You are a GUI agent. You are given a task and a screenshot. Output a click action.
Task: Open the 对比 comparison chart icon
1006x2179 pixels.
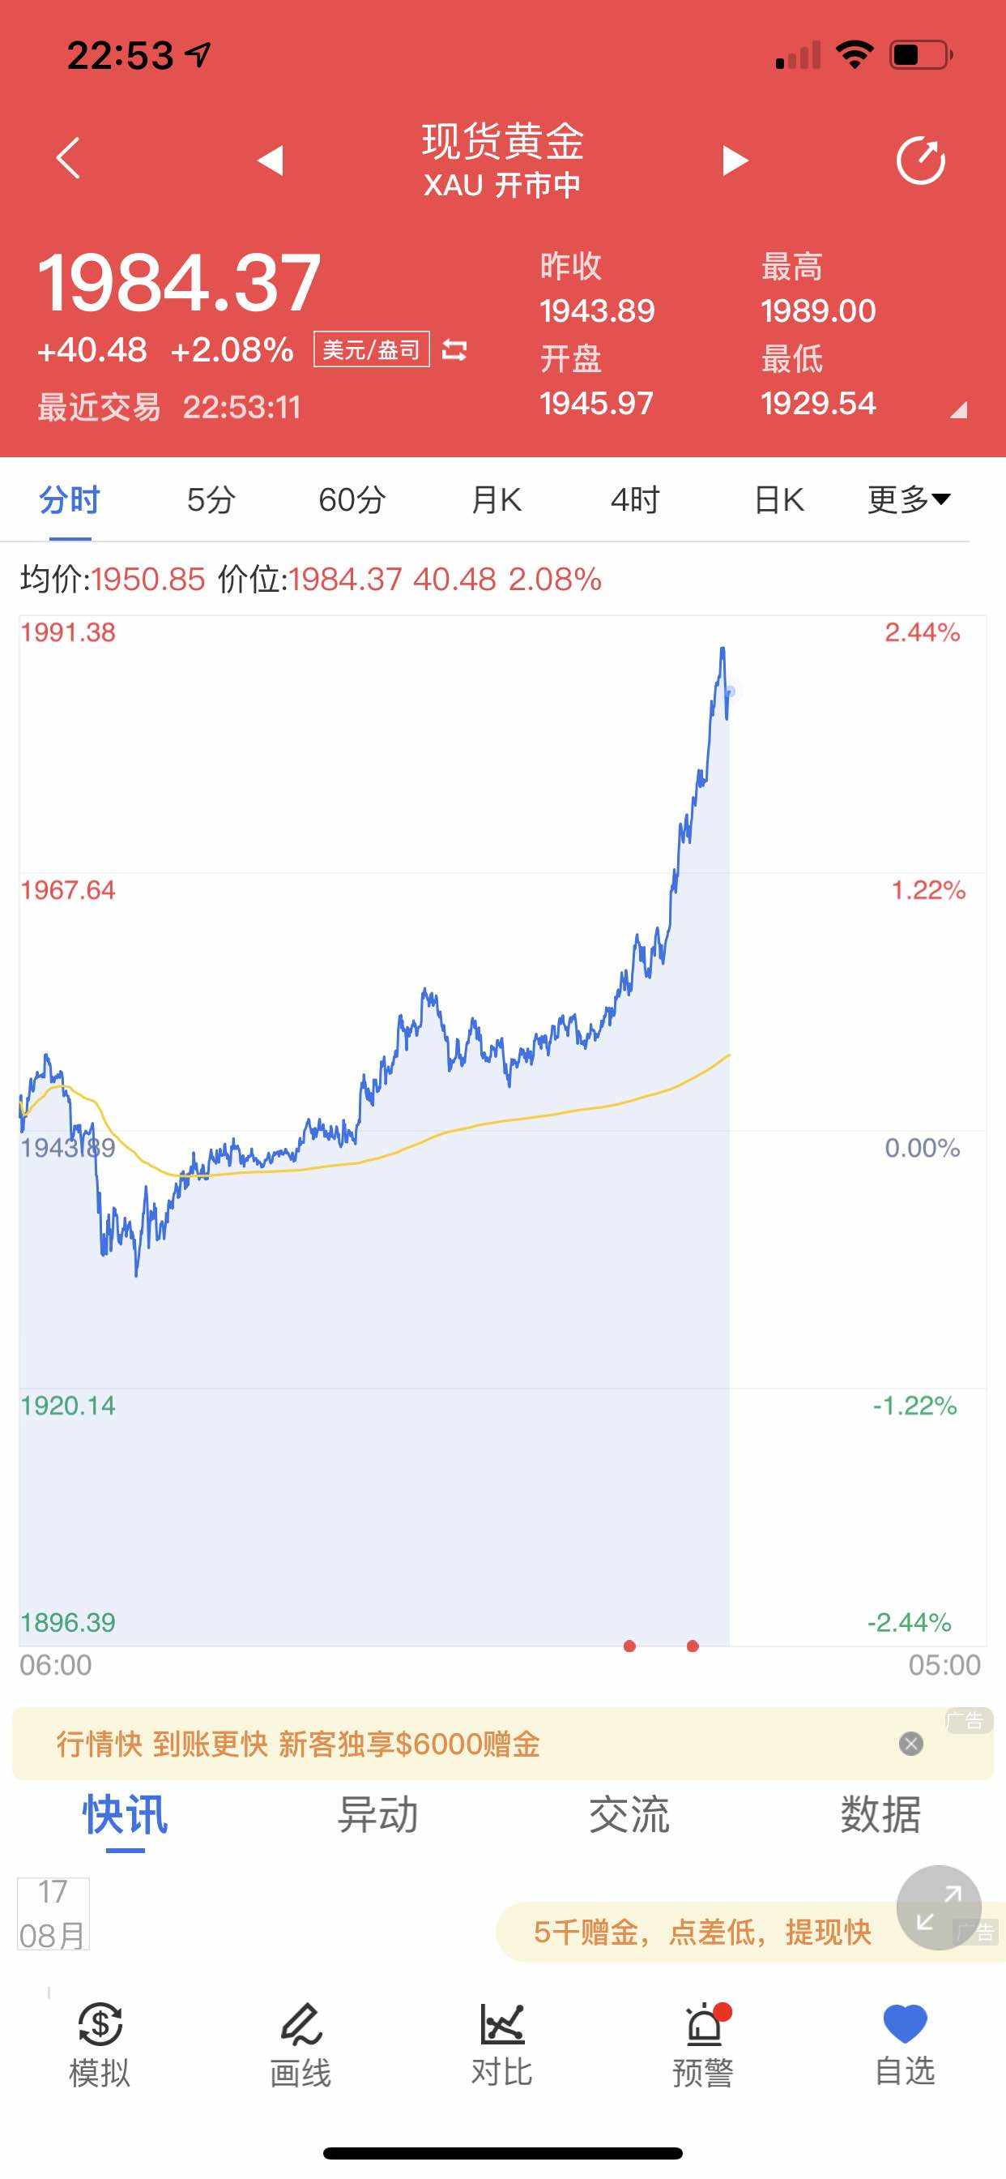tap(502, 2043)
